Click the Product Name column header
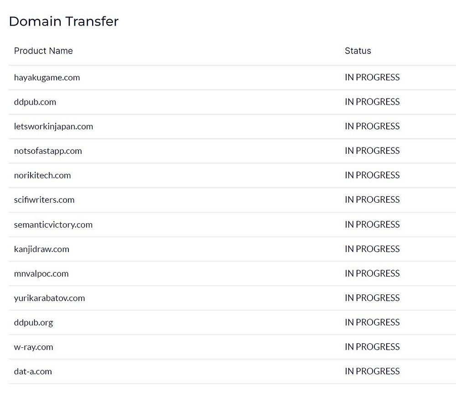The width and height of the screenshot is (456, 398). click(x=43, y=51)
